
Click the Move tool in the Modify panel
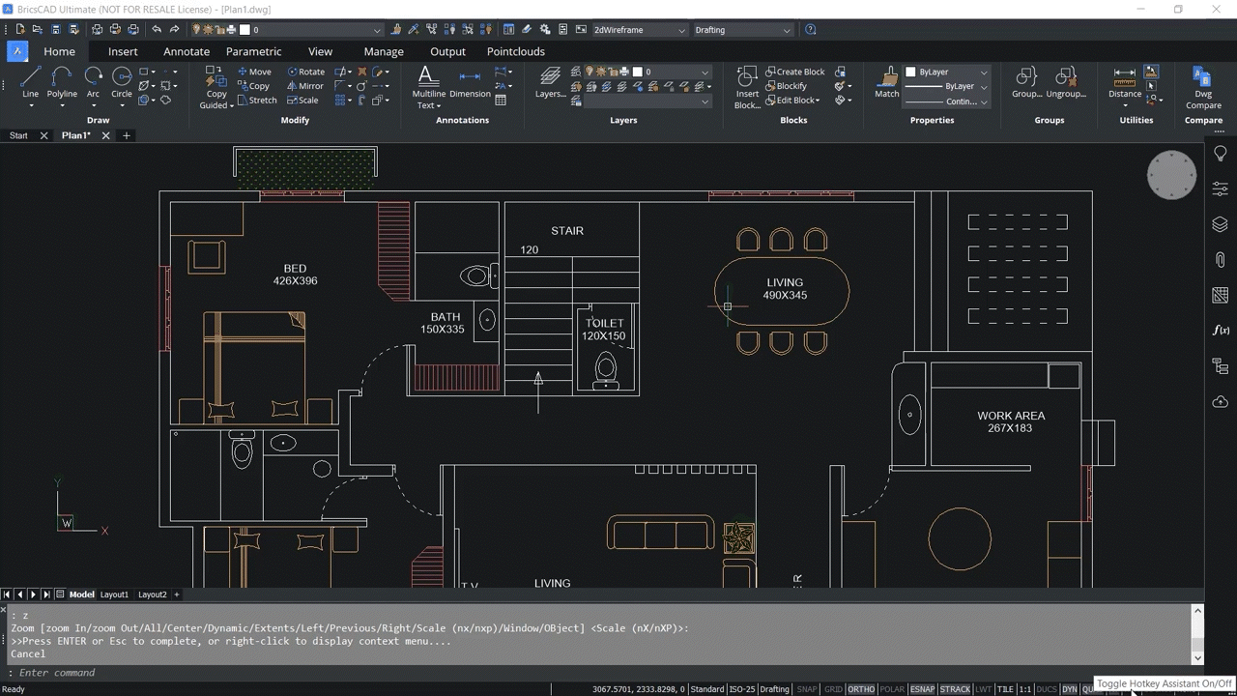coord(253,71)
